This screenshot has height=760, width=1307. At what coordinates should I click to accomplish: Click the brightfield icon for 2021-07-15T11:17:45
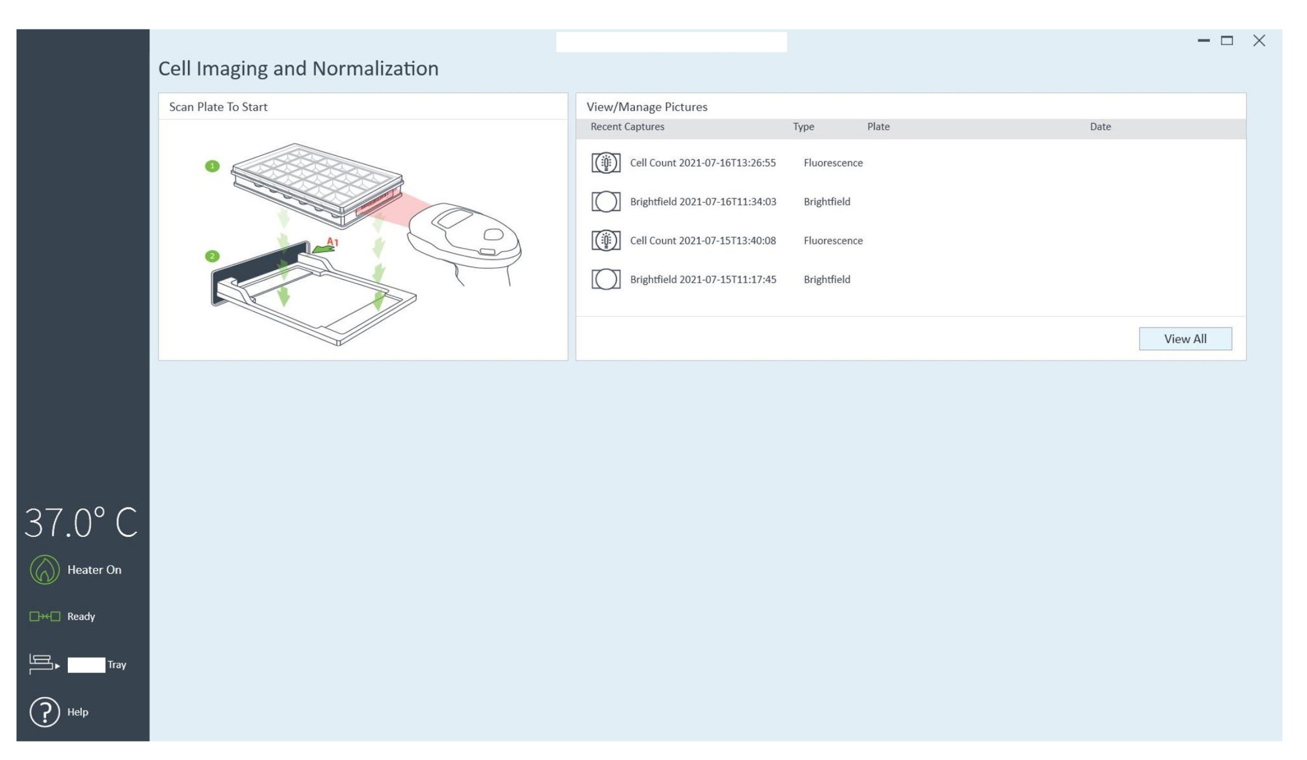coord(606,279)
